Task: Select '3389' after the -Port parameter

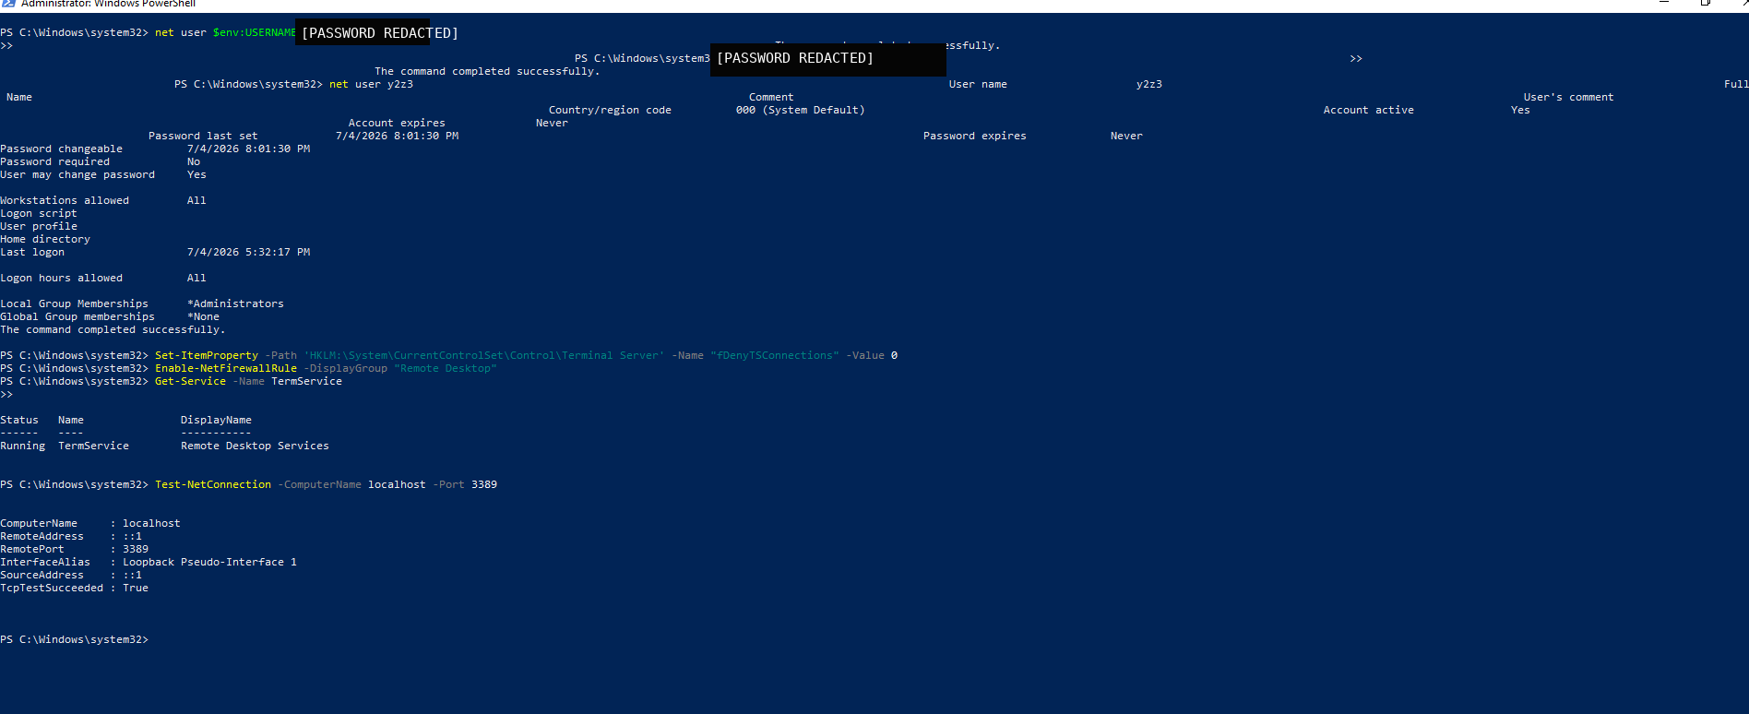Action: click(484, 484)
